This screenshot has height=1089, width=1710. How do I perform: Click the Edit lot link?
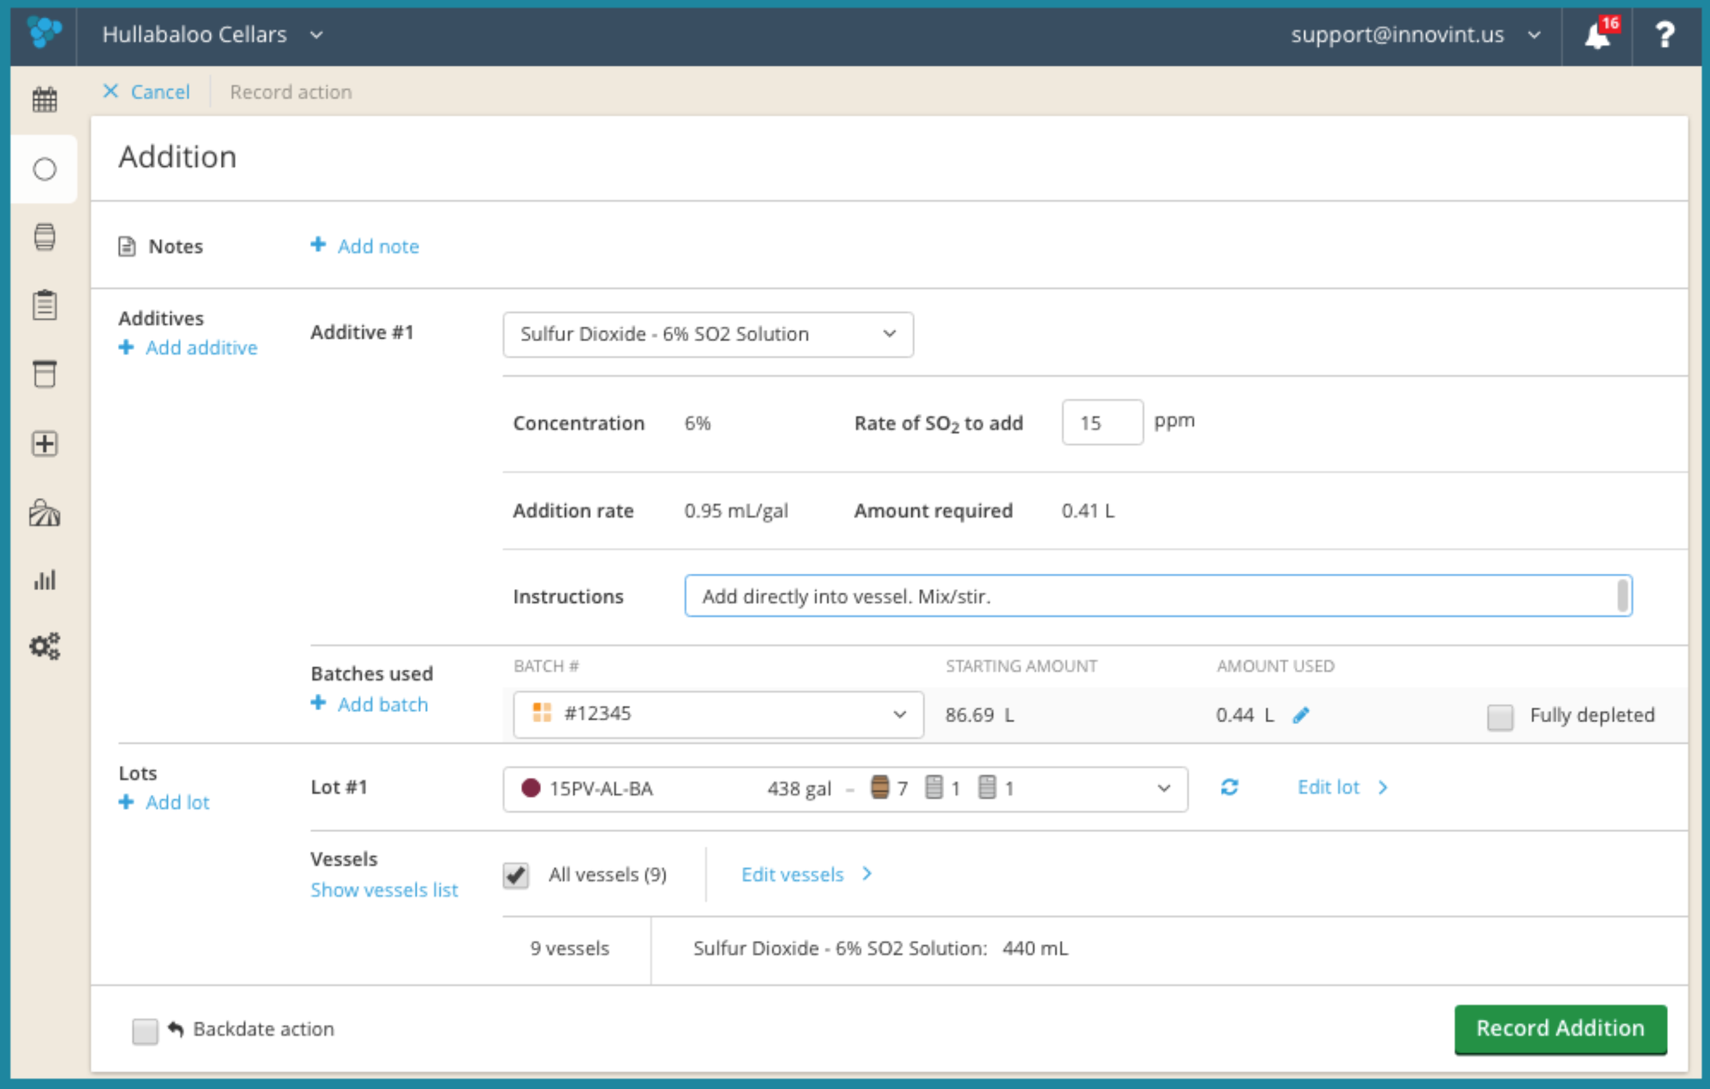1328,787
